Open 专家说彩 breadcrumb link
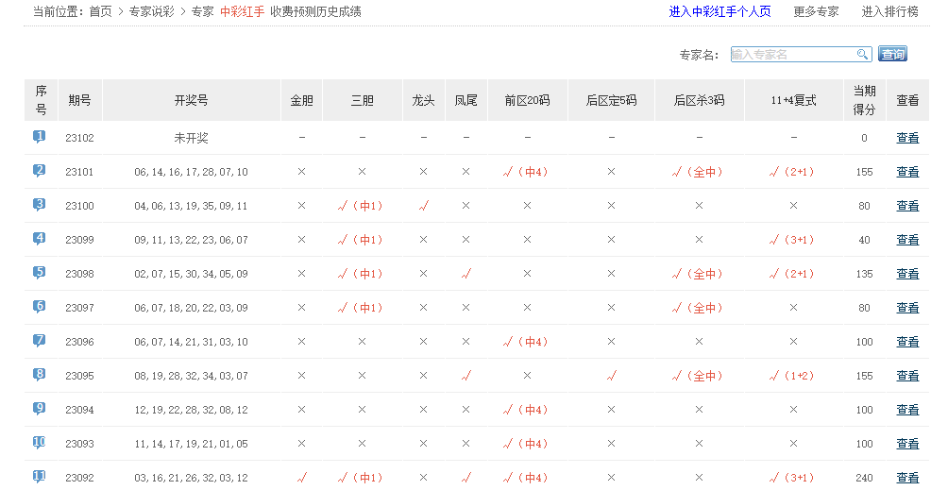This screenshot has height=490, width=931. point(151,12)
